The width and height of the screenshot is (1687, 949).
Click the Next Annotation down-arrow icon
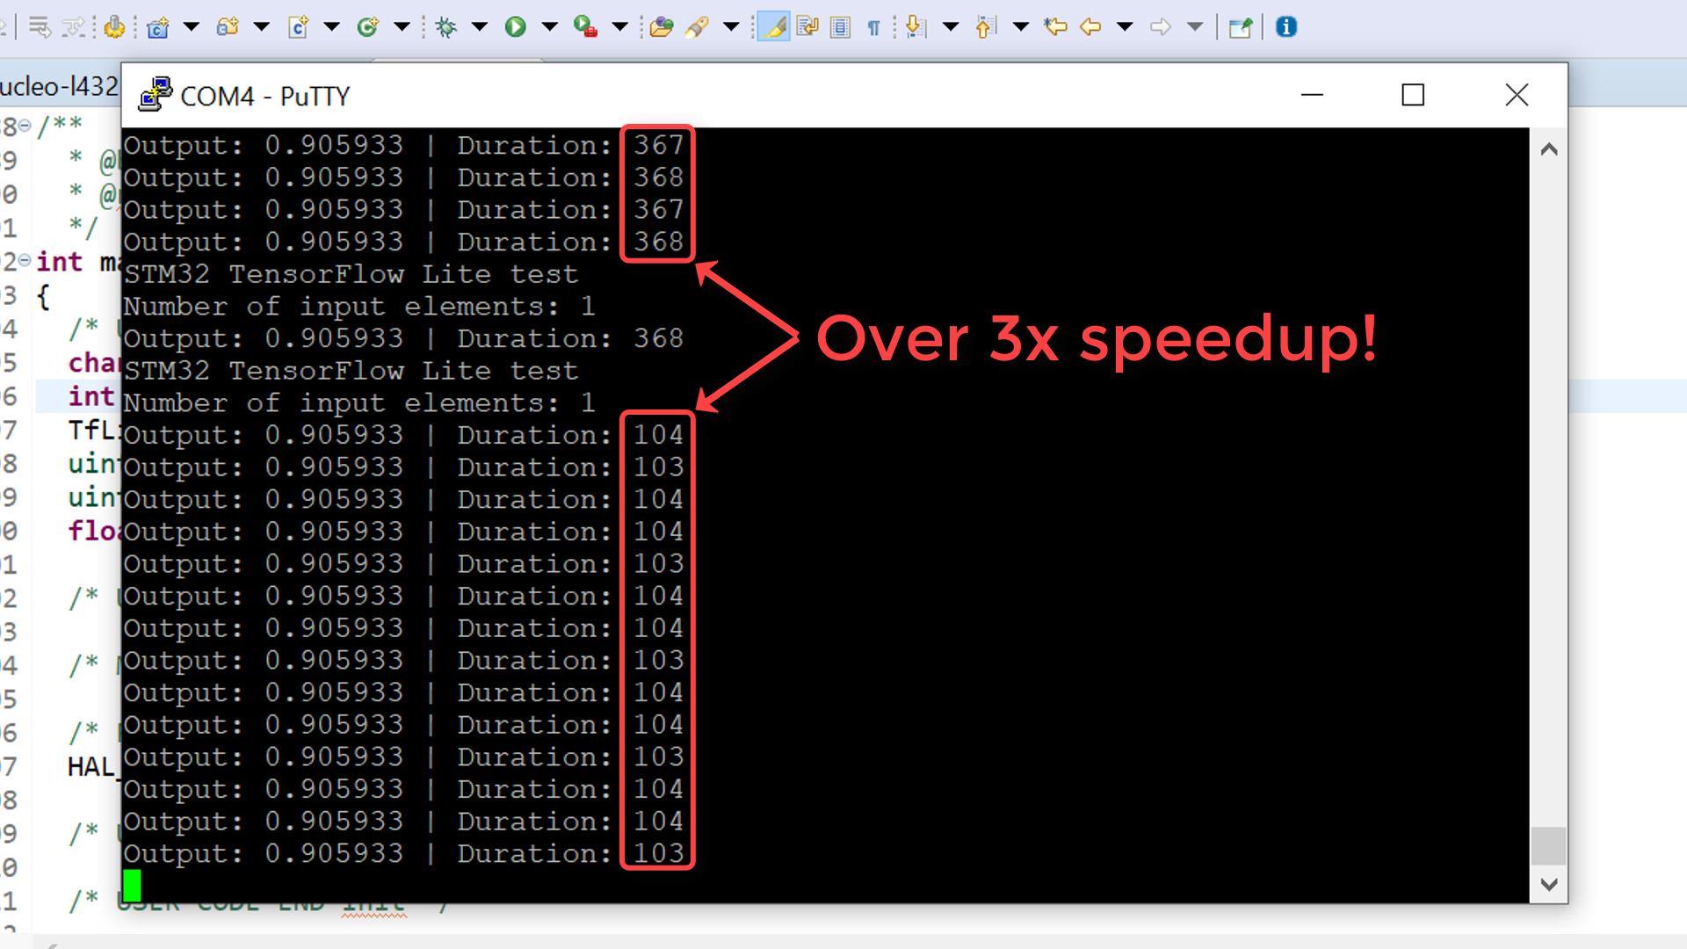click(916, 27)
